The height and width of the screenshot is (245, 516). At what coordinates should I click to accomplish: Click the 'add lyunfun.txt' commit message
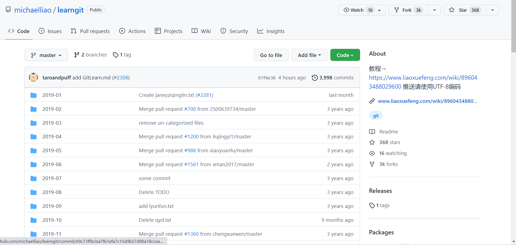pyautogui.click(x=156, y=206)
